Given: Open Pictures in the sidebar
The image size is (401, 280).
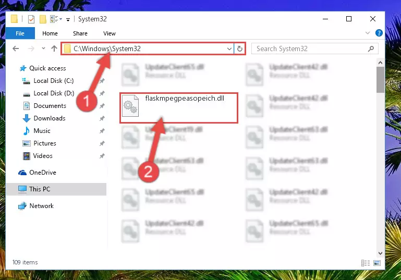Looking at the screenshot, I should (45, 143).
